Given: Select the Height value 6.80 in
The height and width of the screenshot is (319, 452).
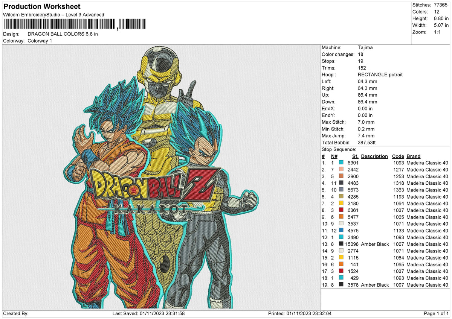Looking at the screenshot, I should [x=441, y=18].
